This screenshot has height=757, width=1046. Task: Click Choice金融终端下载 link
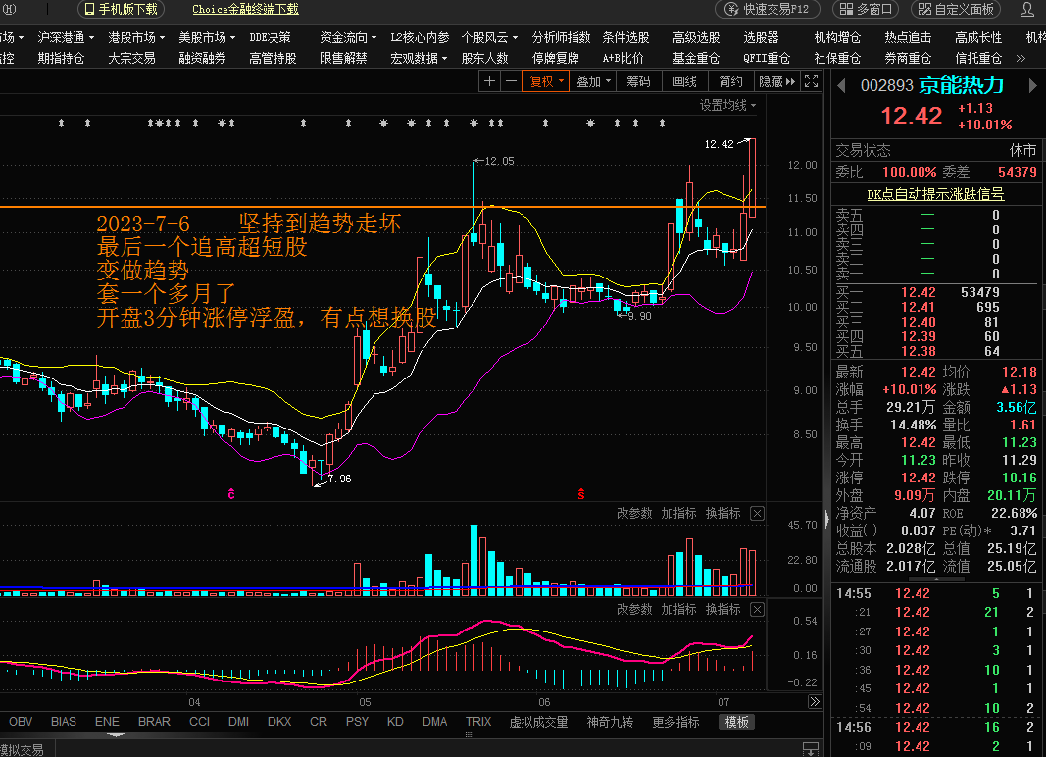click(x=245, y=10)
